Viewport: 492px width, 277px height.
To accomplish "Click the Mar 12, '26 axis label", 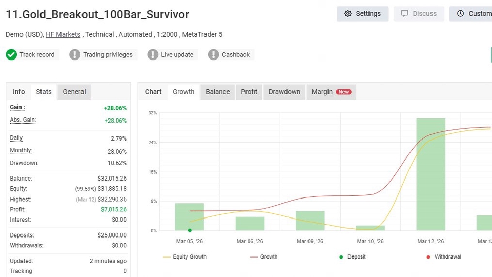I will [x=430, y=241].
